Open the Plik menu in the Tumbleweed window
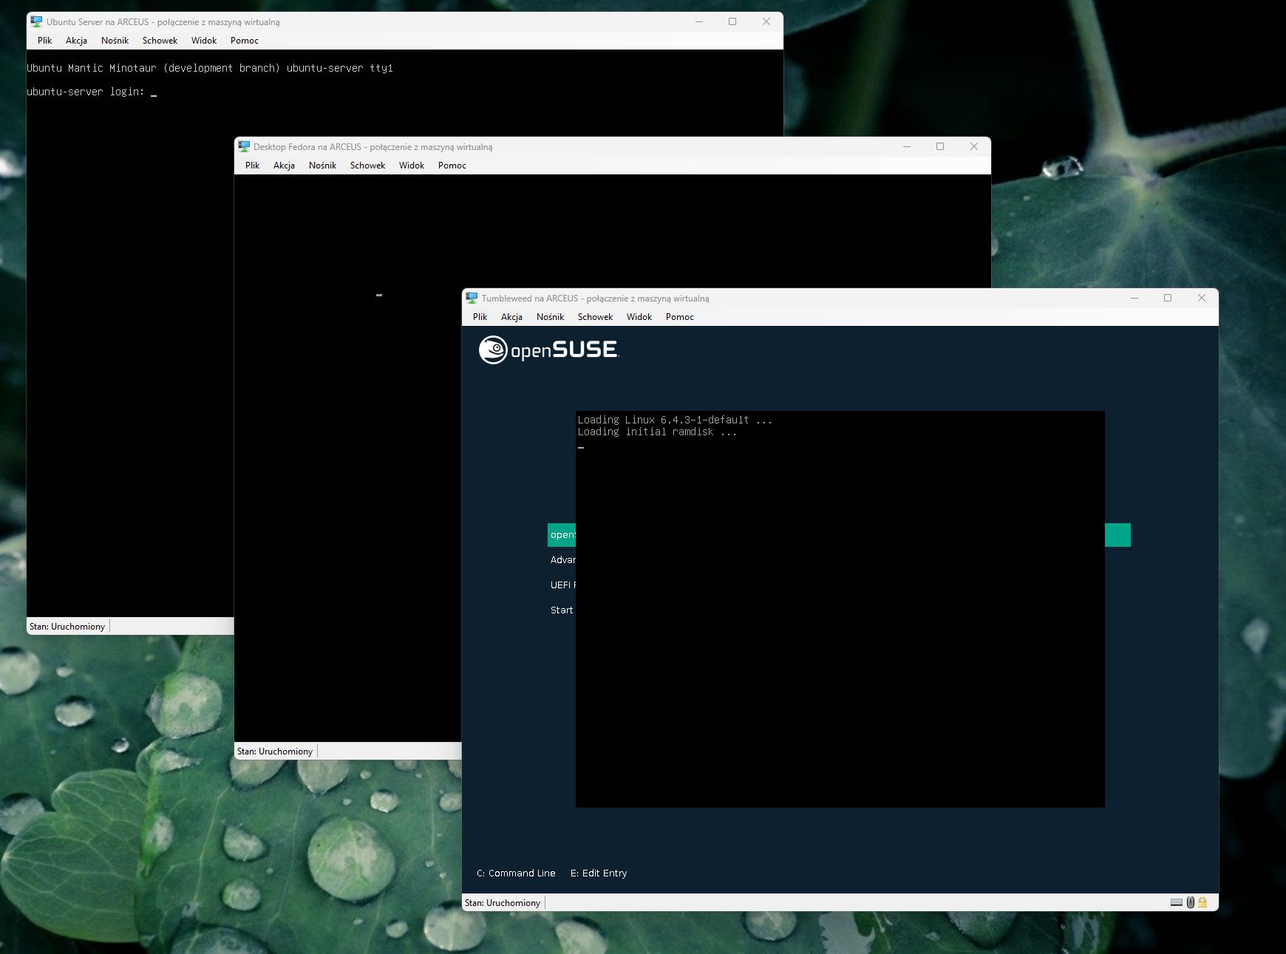The height and width of the screenshot is (954, 1286). tap(480, 316)
